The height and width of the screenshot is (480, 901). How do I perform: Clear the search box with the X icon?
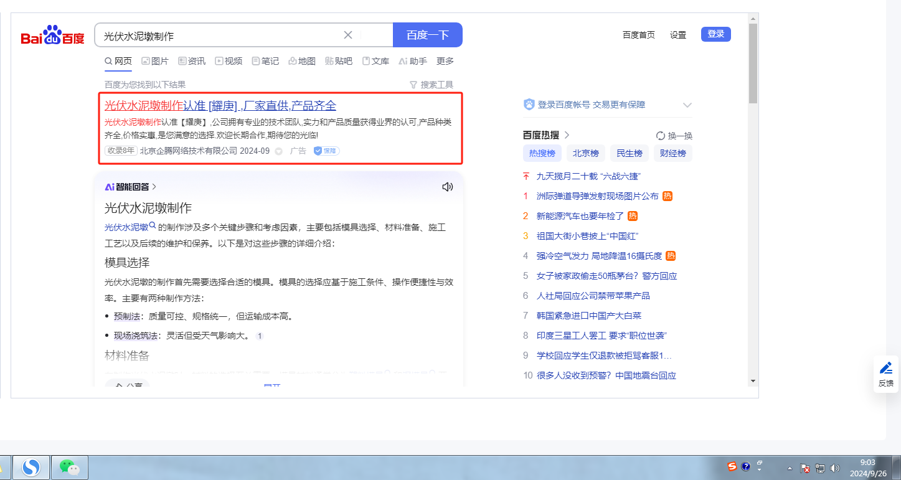[348, 35]
